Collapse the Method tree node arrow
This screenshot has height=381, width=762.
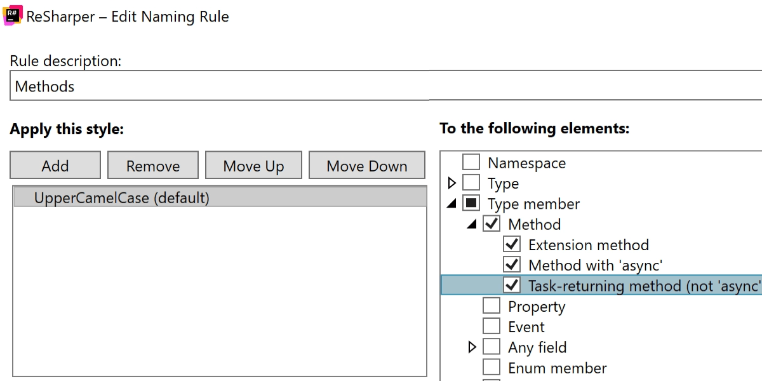472,225
